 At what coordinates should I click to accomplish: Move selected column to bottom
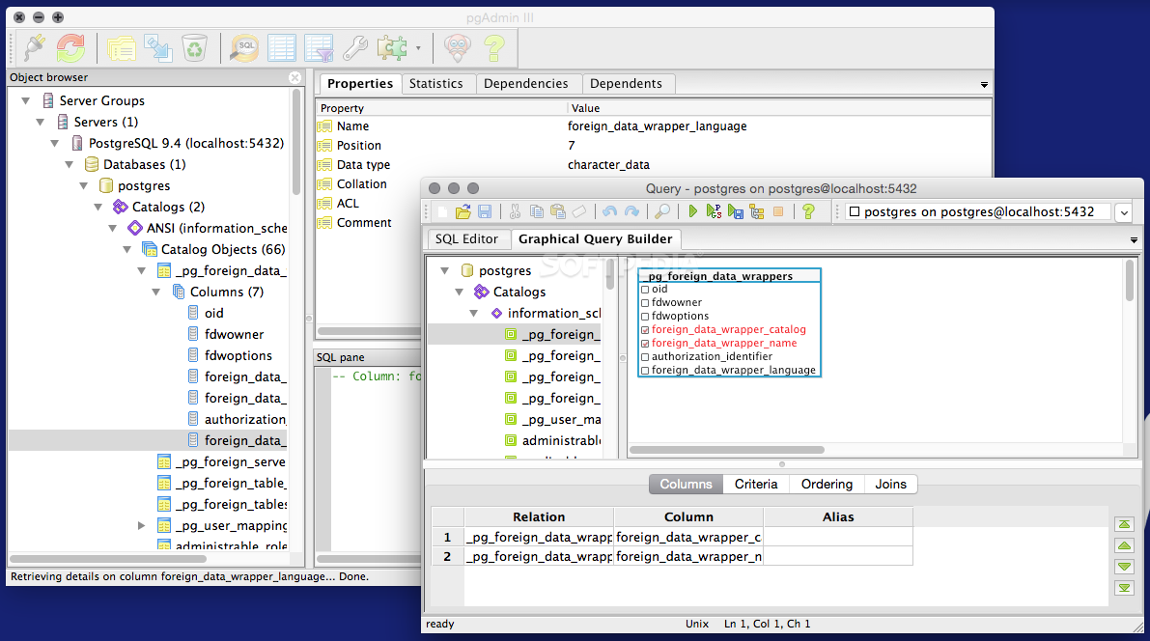1124,588
